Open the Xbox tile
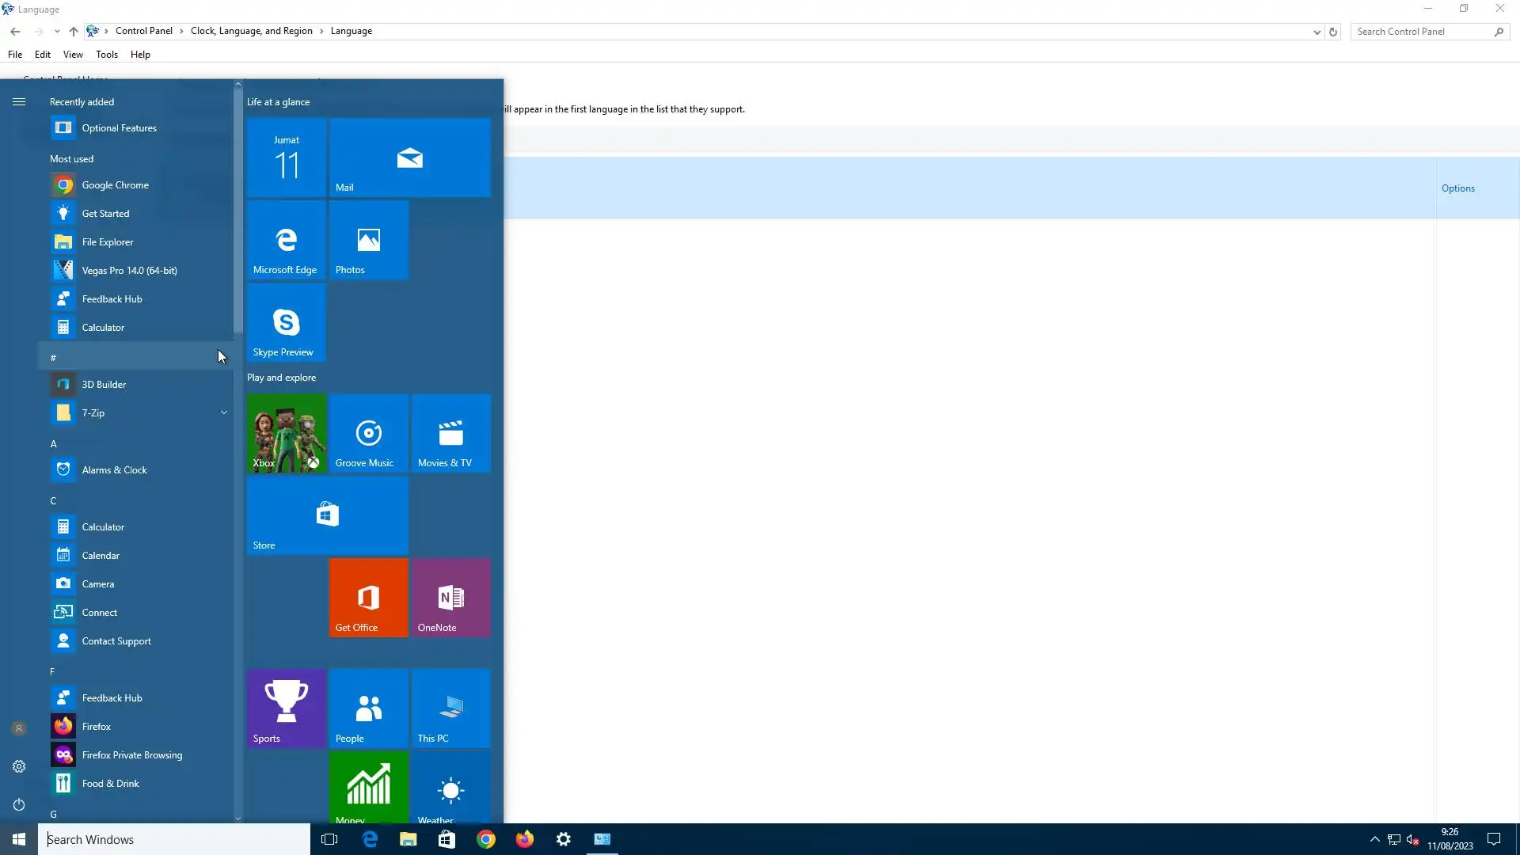Image resolution: width=1520 pixels, height=855 pixels. click(286, 433)
